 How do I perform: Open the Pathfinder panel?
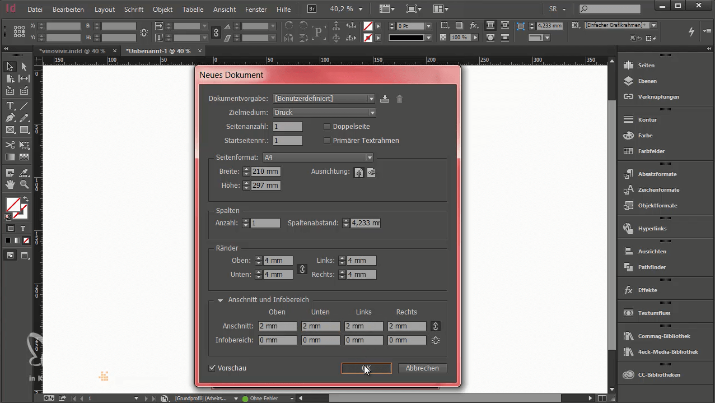(651, 267)
